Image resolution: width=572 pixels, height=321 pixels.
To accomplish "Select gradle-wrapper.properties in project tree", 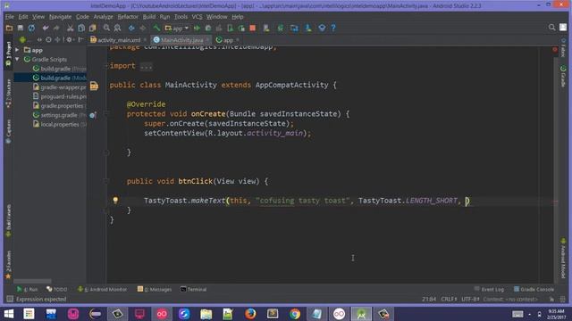I will 60,87.
